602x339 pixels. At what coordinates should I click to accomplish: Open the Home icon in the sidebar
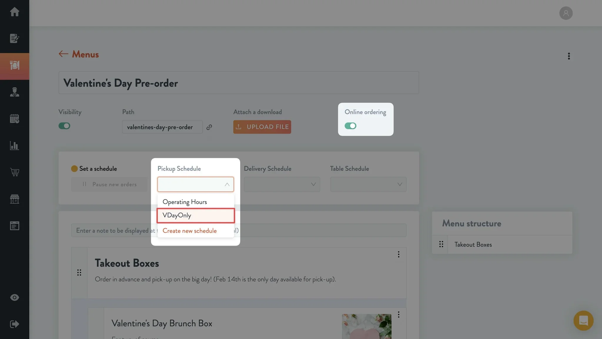tap(14, 12)
